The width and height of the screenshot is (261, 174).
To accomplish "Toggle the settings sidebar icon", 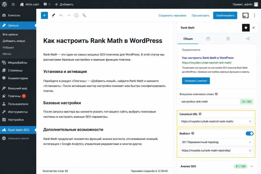I will point(245,16).
